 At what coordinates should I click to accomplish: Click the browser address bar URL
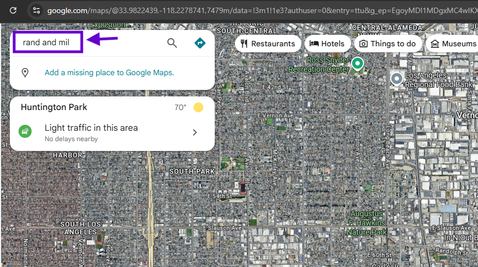(262, 11)
